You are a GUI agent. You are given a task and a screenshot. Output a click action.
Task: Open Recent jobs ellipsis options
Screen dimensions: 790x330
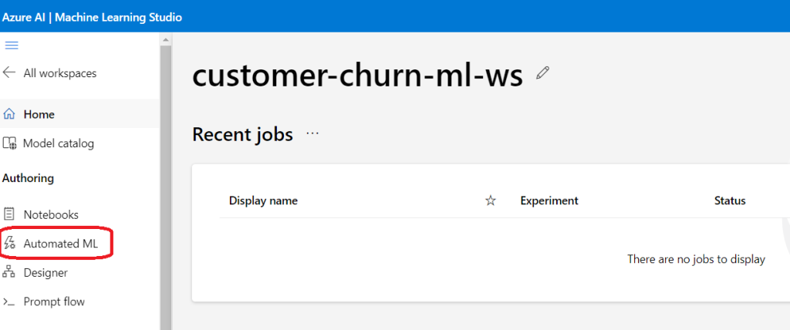point(313,134)
